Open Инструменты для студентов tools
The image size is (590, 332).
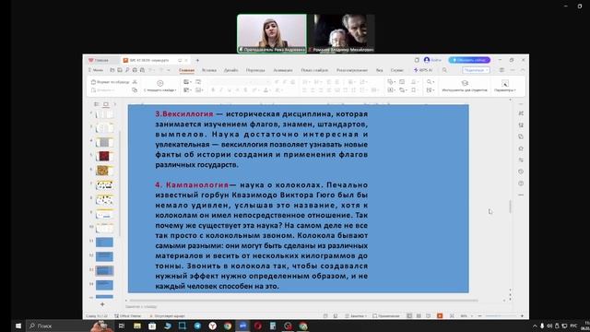tap(465, 86)
